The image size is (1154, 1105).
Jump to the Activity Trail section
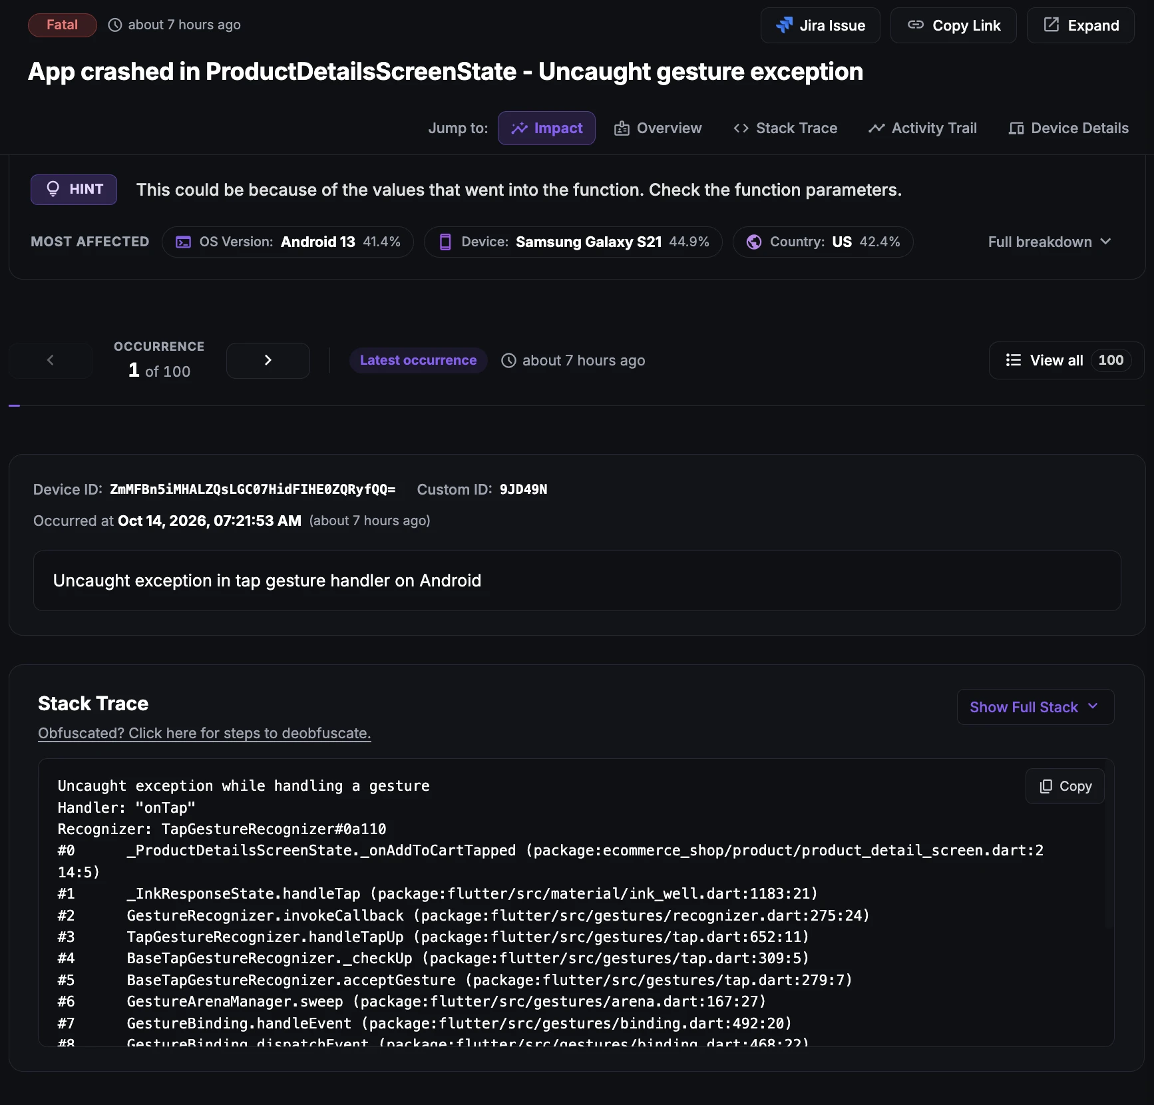coord(922,128)
